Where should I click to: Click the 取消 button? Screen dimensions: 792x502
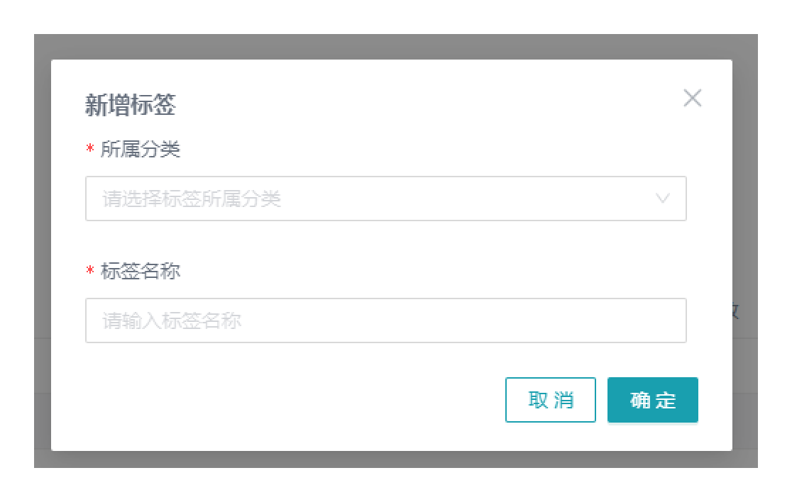550,400
